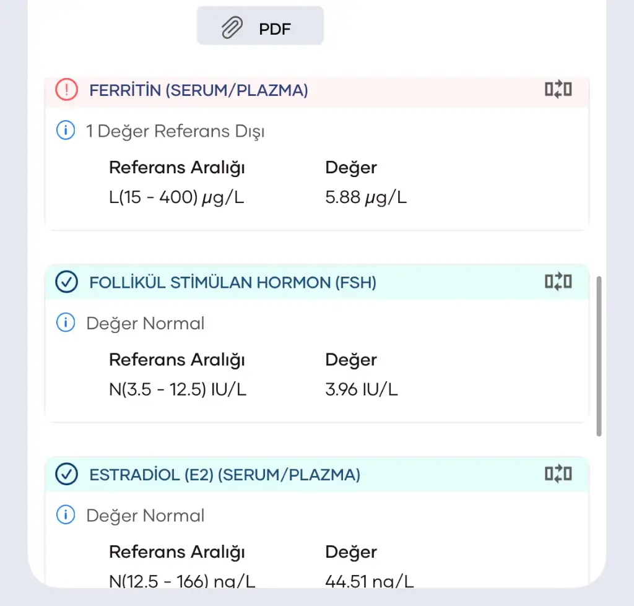634x606 pixels.
Task: Click the '1 Değer Referans Dışı' notice
Action: point(175,131)
